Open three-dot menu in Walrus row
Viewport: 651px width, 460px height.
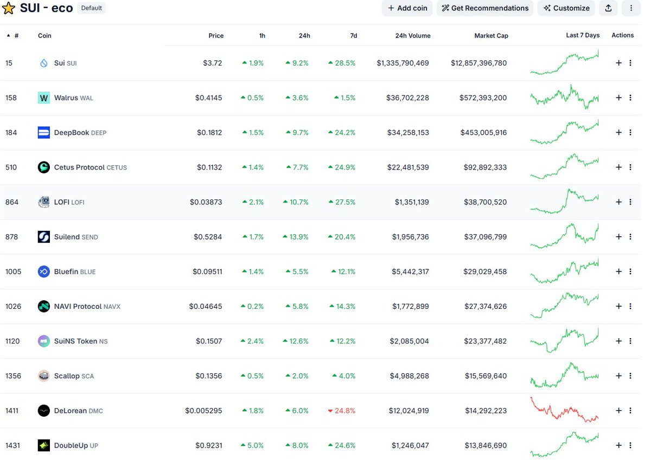pyautogui.click(x=630, y=98)
